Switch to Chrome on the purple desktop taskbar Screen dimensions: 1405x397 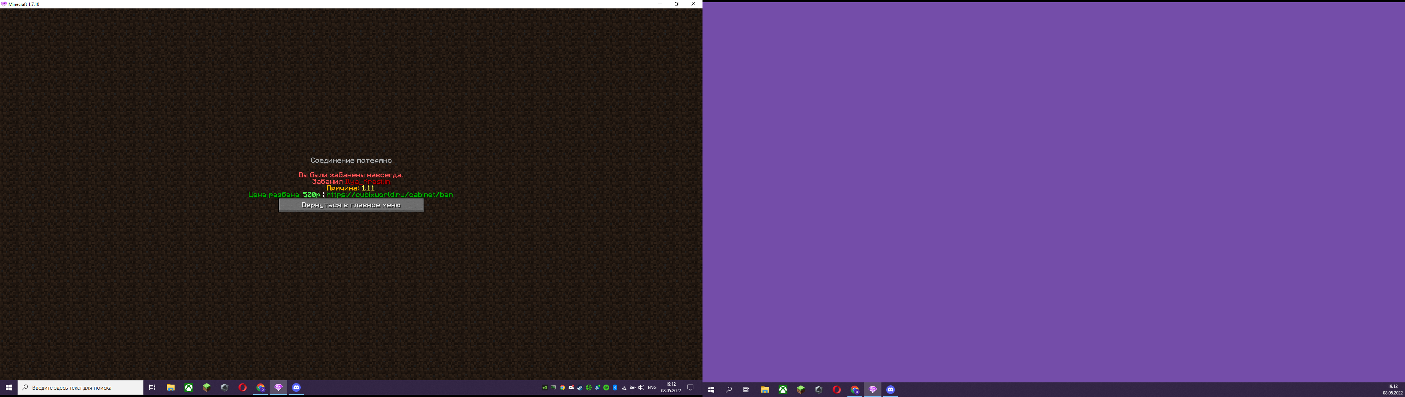click(855, 390)
